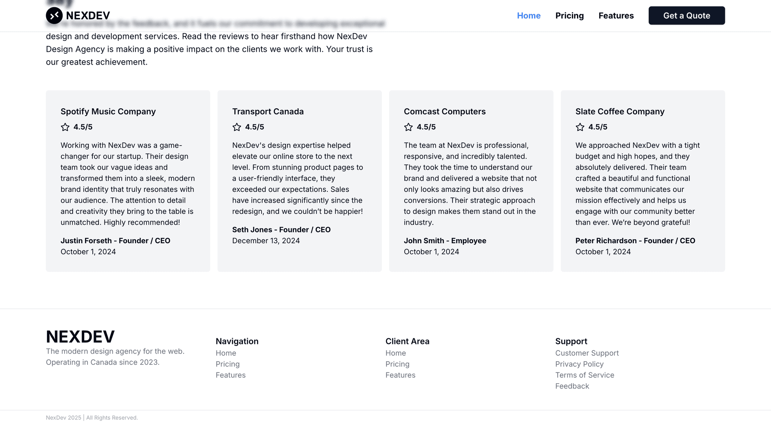Screen dimensions: 771x425
Task: Click the star icon on Slate Coffee Company card
Action: pyautogui.click(x=580, y=127)
